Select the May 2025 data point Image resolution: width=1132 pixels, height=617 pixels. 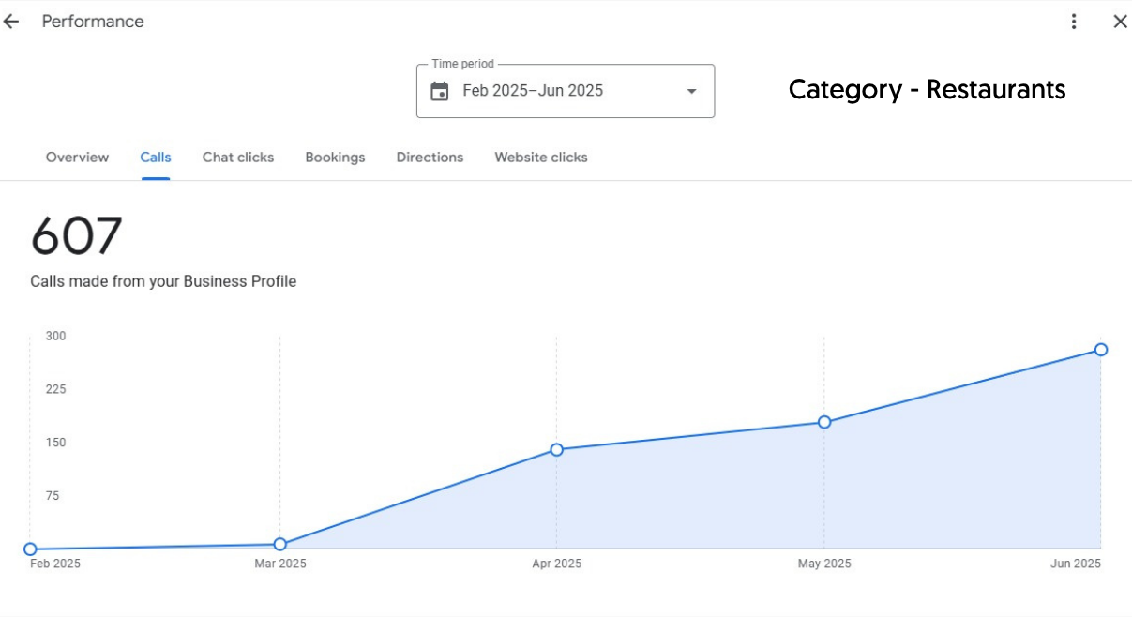[824, 422]
